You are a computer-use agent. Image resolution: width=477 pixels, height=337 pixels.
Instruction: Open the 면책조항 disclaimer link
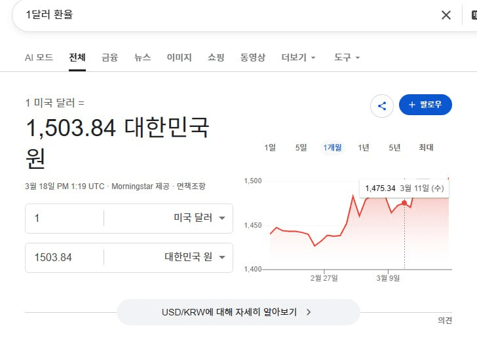(191, 186)
